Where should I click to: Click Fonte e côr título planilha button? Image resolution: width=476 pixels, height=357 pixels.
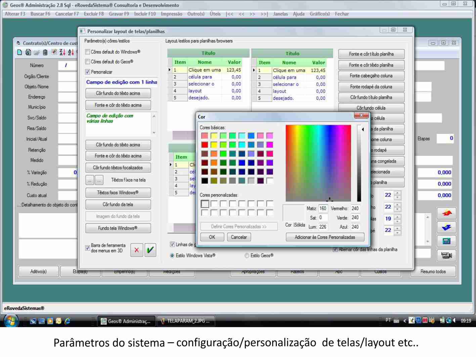click(371, 54)
